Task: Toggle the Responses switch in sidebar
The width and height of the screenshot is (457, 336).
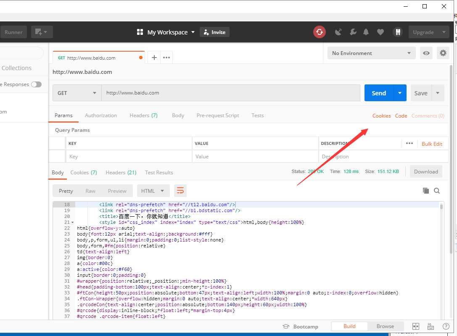Action: 37,84
